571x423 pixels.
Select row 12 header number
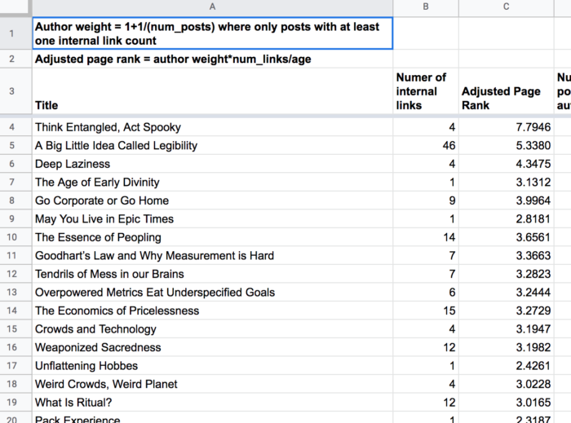(15, 274)
